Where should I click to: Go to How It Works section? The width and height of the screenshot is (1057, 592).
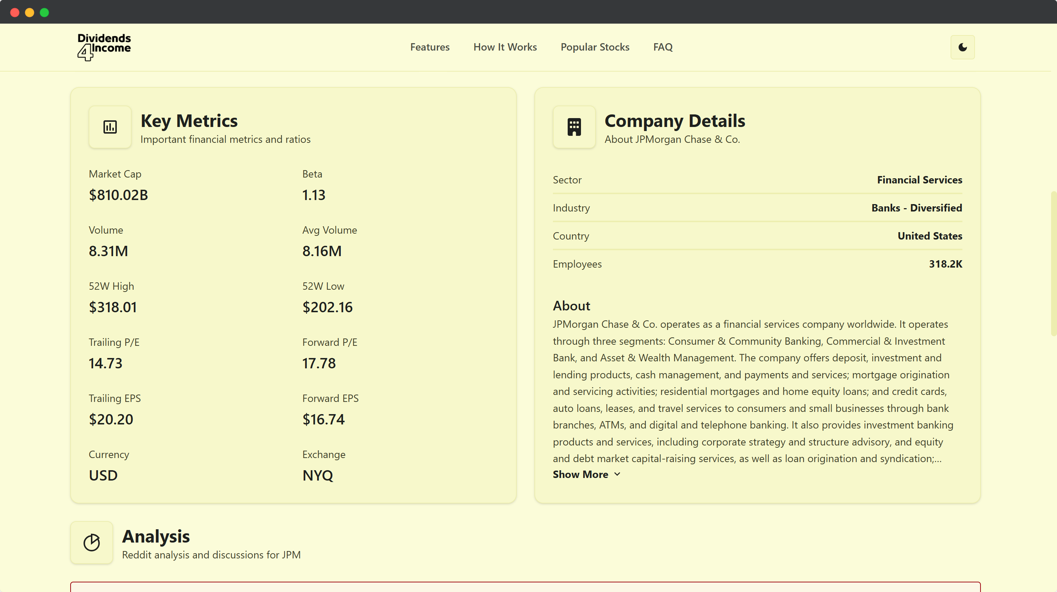[505, 47]
